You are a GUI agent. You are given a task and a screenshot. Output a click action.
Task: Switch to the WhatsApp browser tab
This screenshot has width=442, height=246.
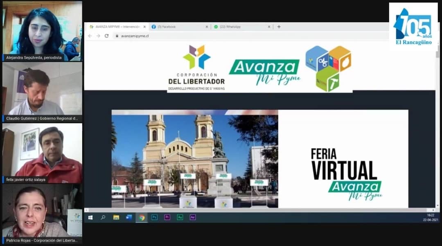coord(242,27)
